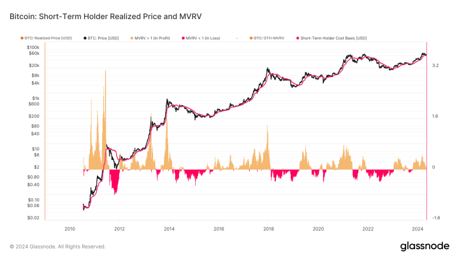
Task: Click the red MVRV < 1 legend dot
Action: click(x=184, y=38)
